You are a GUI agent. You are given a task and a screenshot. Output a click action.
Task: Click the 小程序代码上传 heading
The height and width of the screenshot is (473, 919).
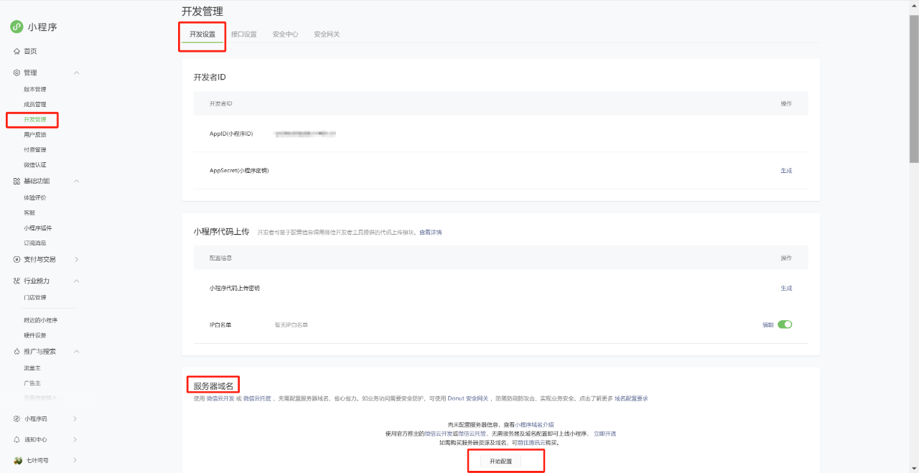(221, 232)
